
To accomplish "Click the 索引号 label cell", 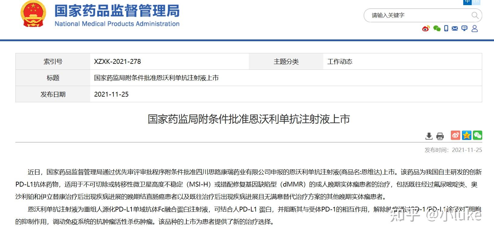I will click(x=53, y=62).
